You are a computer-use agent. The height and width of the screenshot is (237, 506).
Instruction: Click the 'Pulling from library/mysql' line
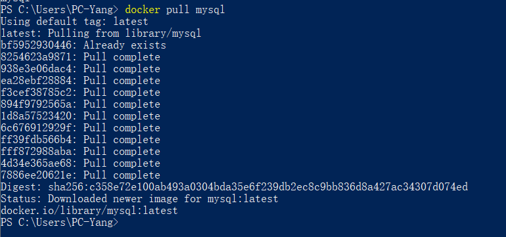(x=101, y=33)
